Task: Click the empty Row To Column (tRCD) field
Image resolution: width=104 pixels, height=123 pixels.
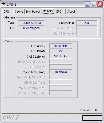Action: (61, 93)
